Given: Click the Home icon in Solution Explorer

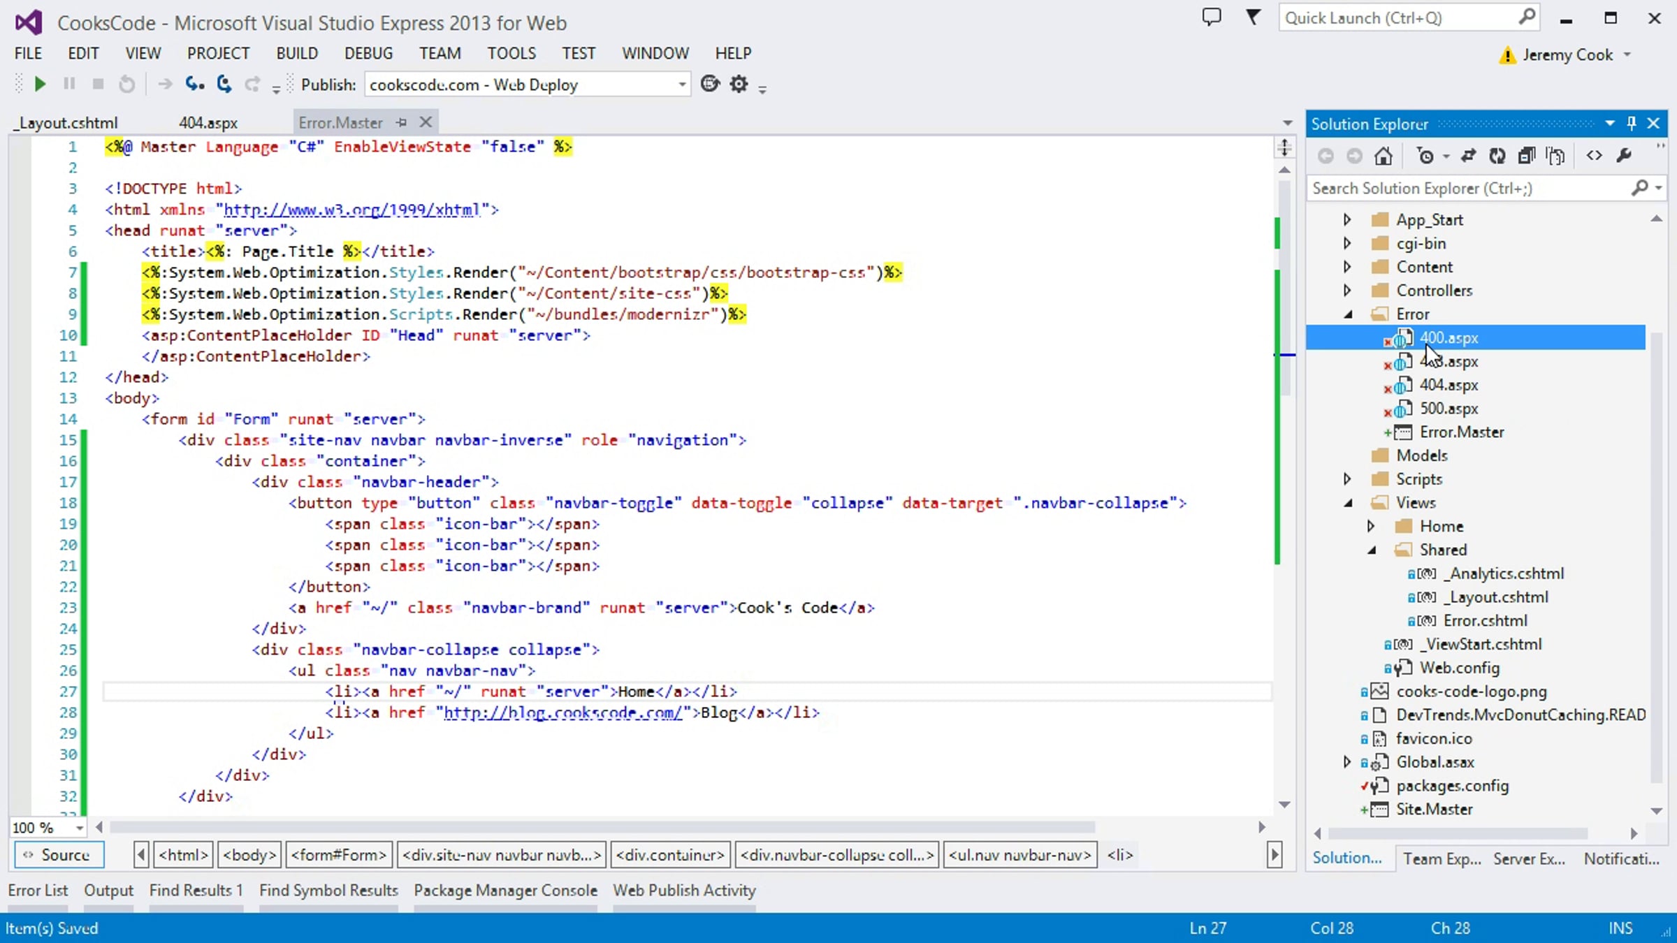Looking at the screenshot, I should pos(1383,156).
